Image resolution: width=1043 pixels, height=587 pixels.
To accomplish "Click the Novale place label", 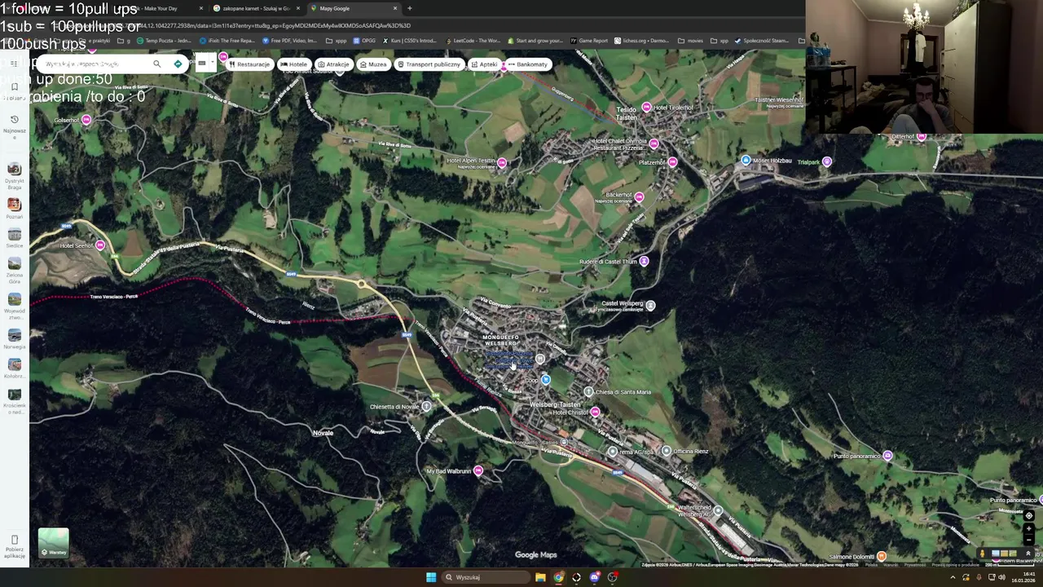I will [323, 433].
